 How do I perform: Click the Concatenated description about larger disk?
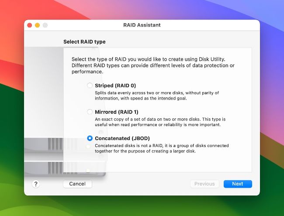coord(162,148)
